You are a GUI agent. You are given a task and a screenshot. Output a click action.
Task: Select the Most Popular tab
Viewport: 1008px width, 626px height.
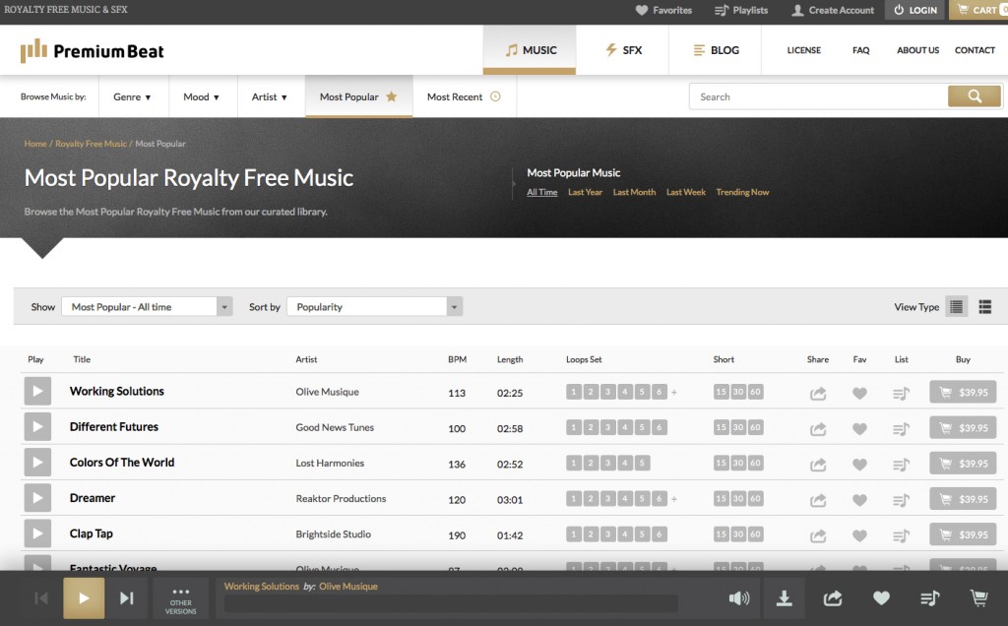pos(358,96)
